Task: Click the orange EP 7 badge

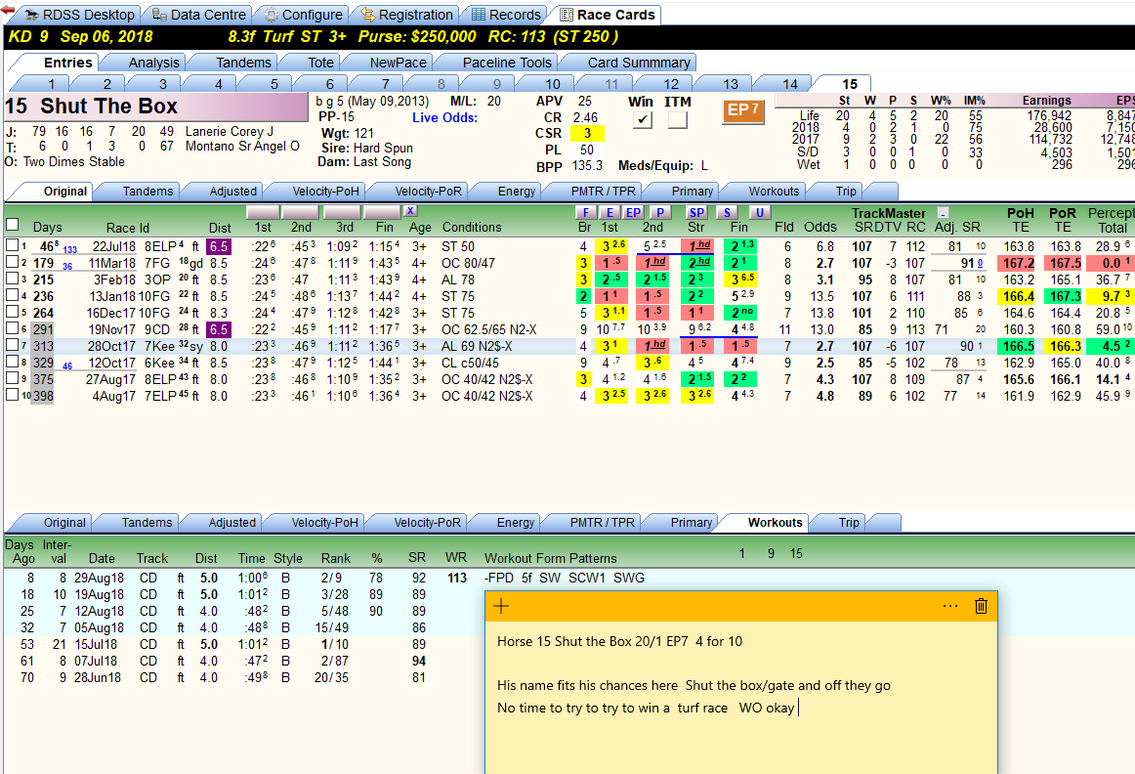Action: coord(742,110)
